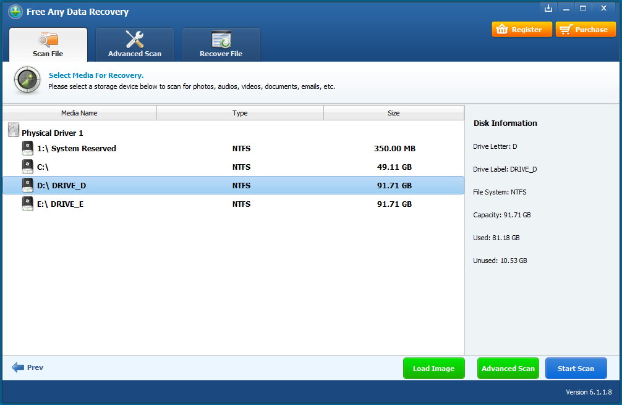Select the C:\ partition row
This screenshot has height=405, width=622.
tap(185, 167)
